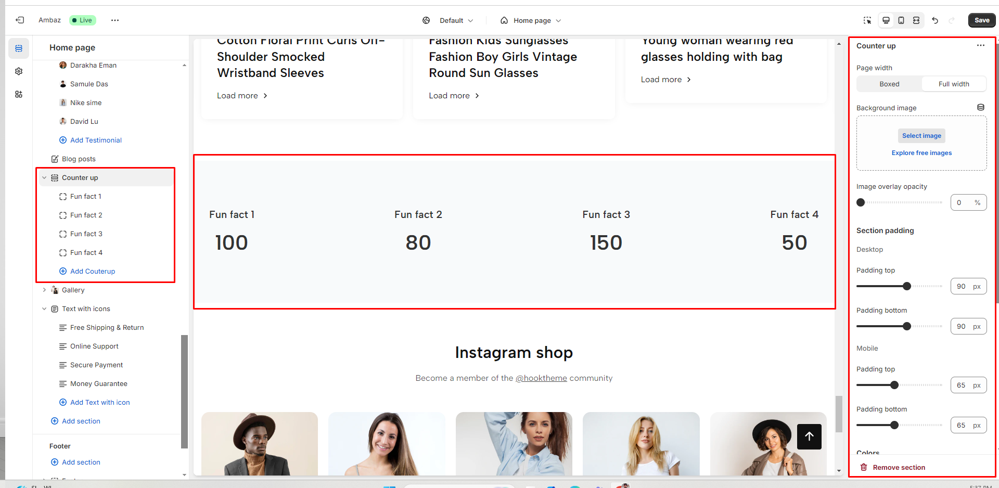
Task: Switch to mobile preview icon
Action: click(x=901, y=20)
